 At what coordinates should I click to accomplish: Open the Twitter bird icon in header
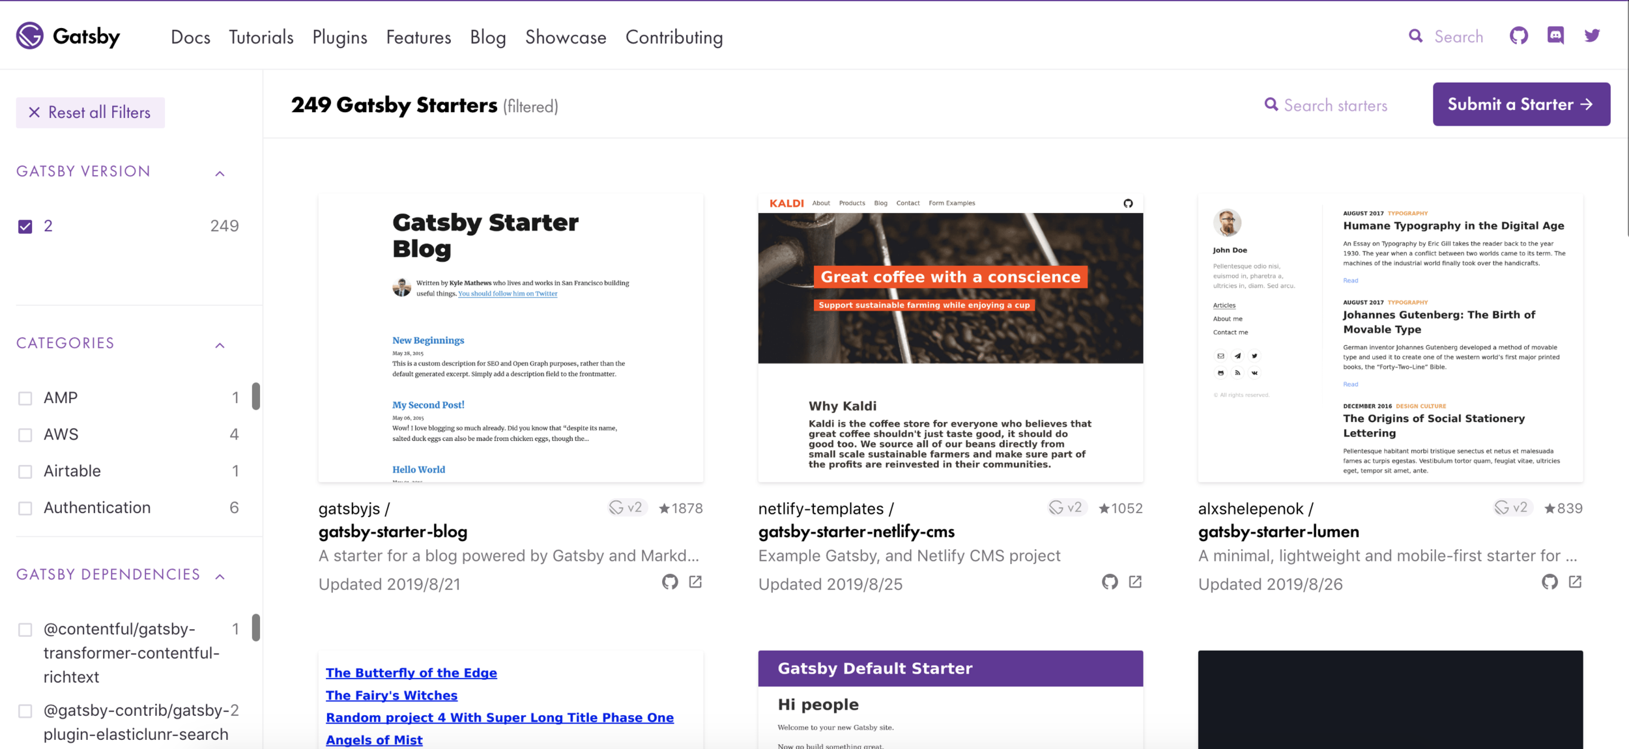pyautogui.click(x=1592, y=36)
